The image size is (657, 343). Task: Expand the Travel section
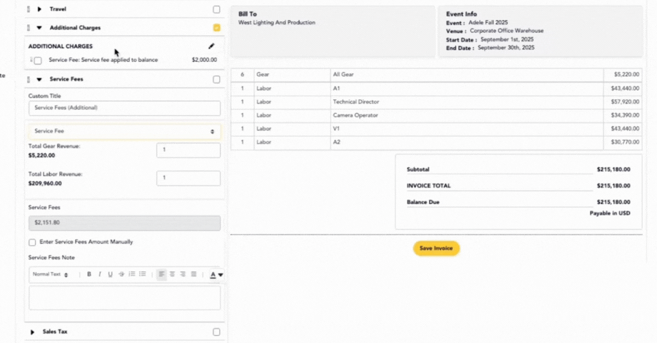click(x=39, y=9)
